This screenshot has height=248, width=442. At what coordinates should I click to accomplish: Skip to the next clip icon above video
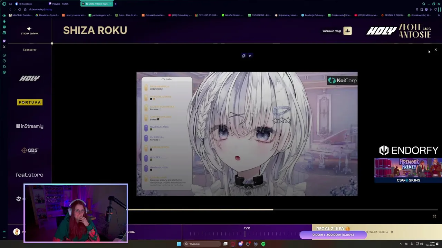point(250,56)
